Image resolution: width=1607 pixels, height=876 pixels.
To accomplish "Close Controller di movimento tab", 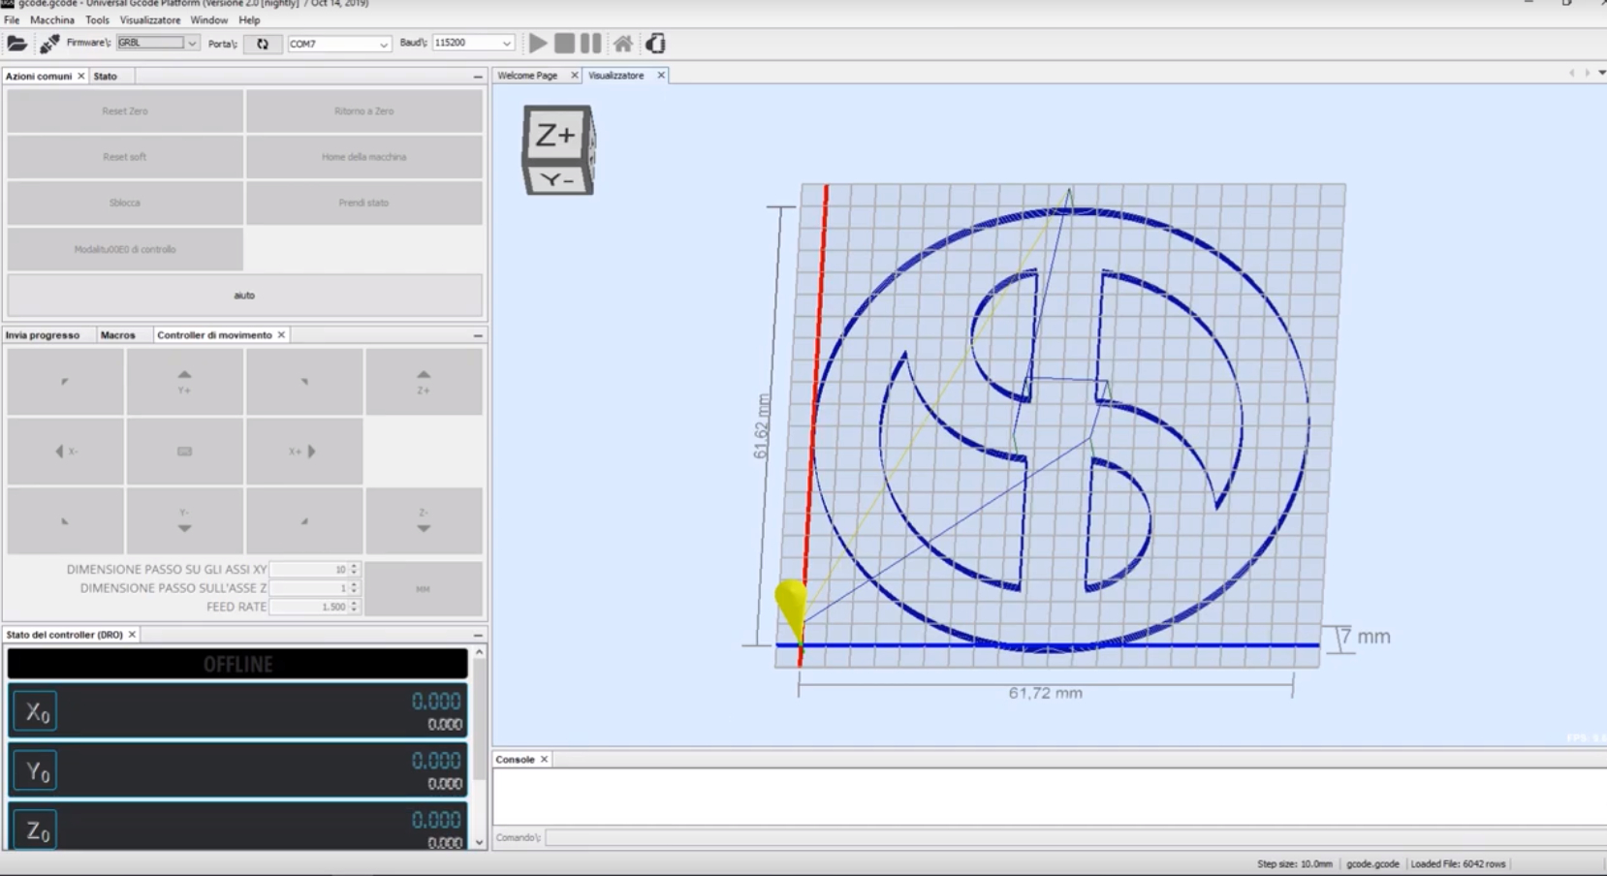I will (282, 335).
